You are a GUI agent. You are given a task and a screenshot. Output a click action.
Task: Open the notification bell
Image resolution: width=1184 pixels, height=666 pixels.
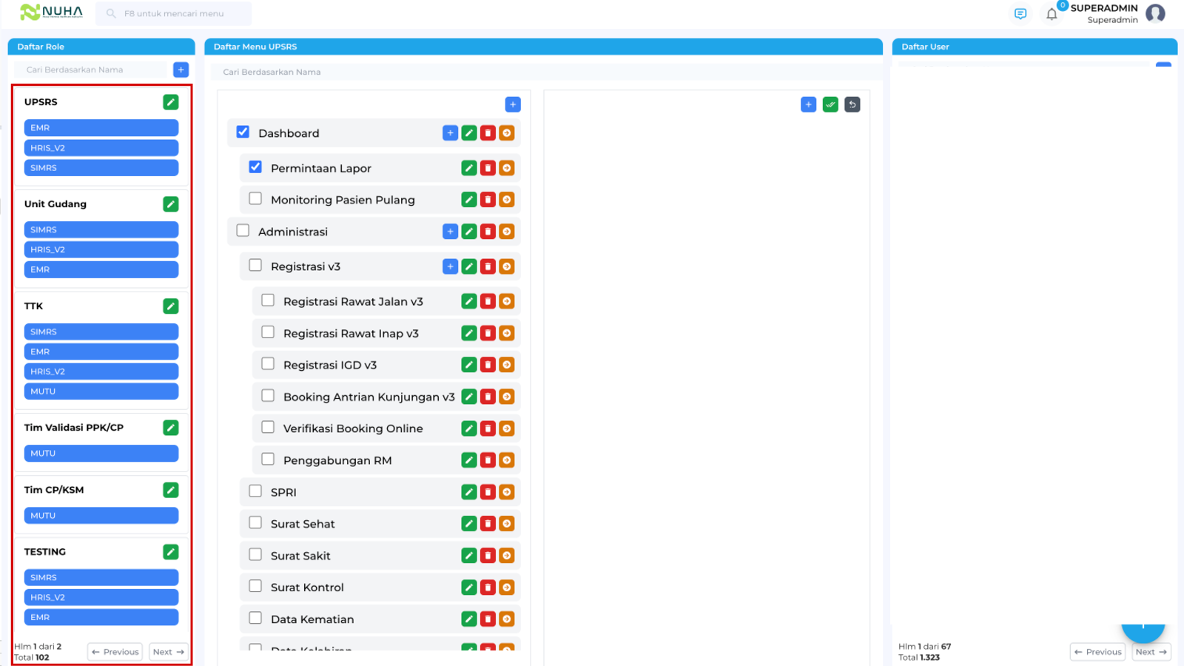(x=1052, y=13)
